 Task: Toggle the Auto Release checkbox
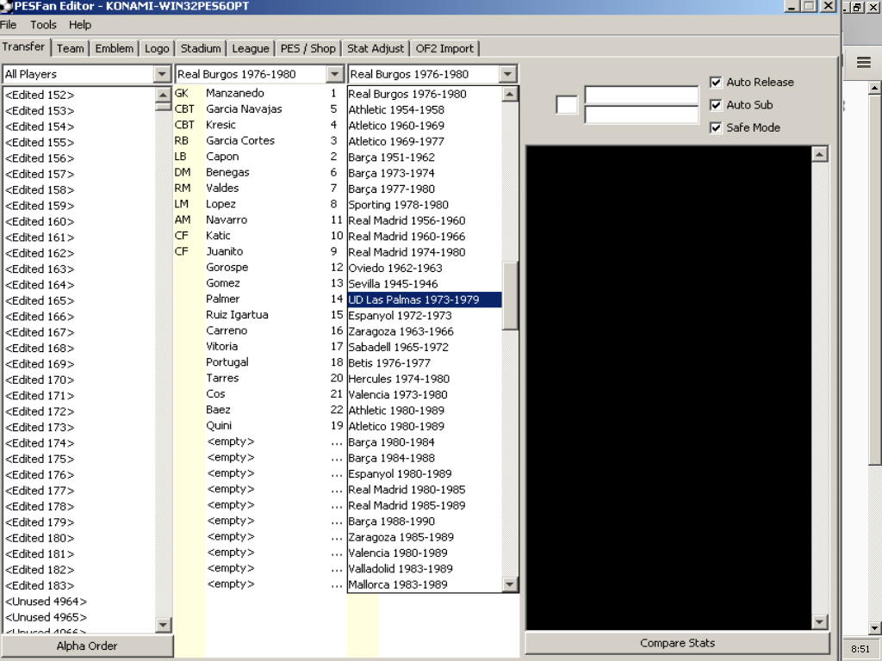[716, 82]
